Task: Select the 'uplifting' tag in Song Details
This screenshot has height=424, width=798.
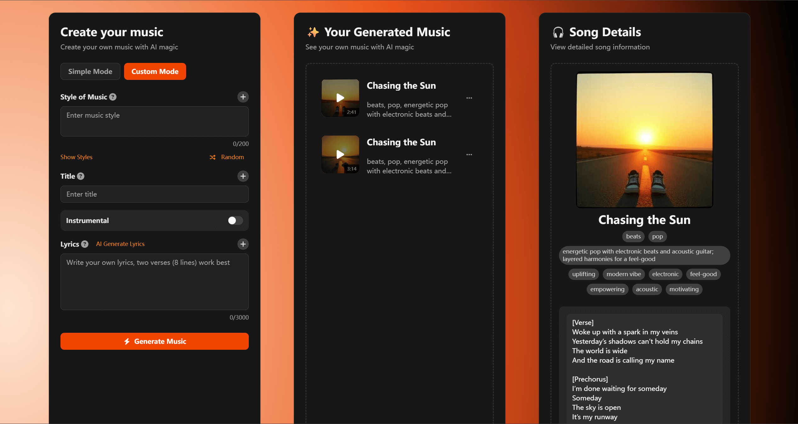Action: 583,274
